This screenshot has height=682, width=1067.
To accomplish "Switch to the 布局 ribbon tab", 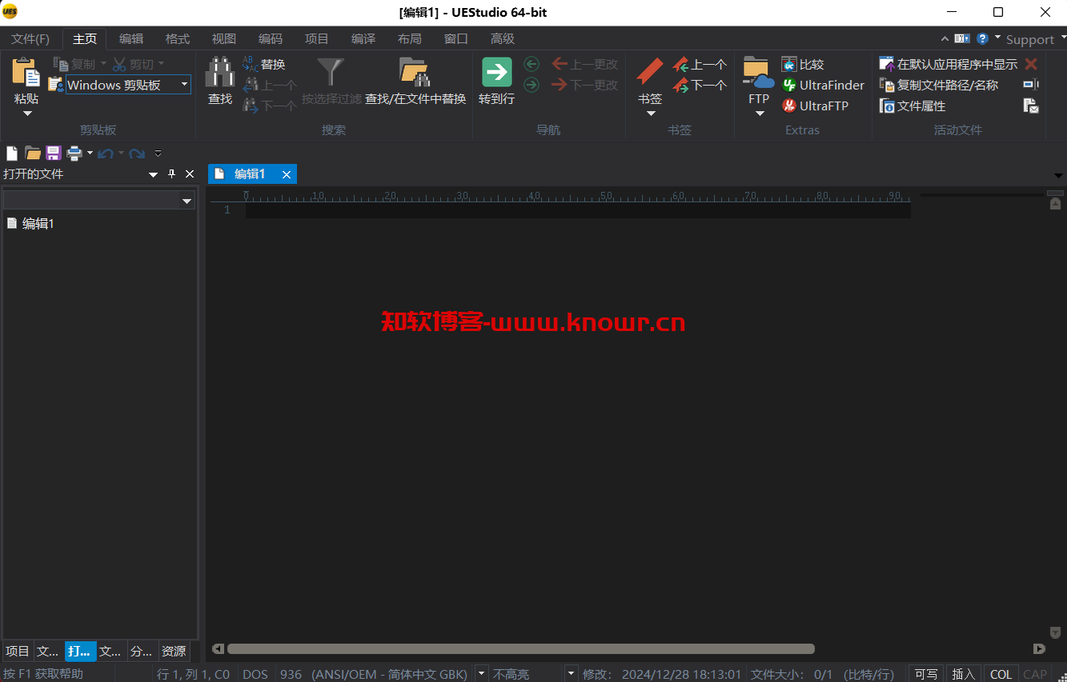I will click(410, 38).
